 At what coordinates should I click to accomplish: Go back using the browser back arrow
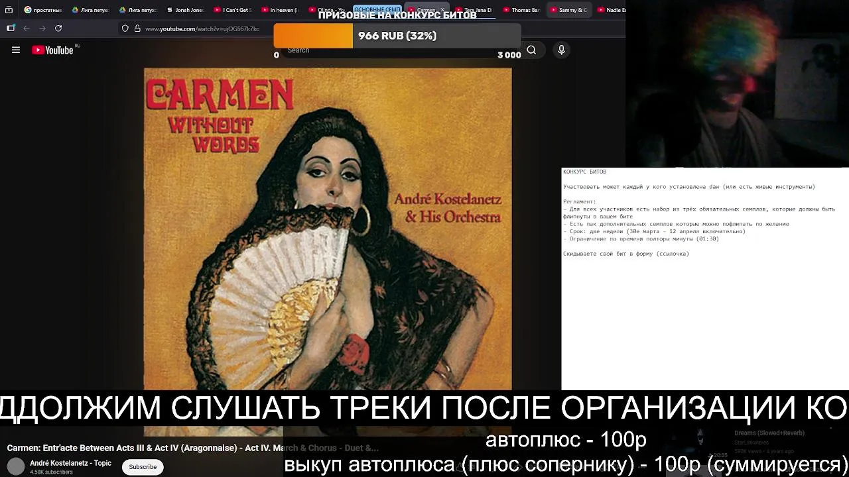tap(27, 28)
